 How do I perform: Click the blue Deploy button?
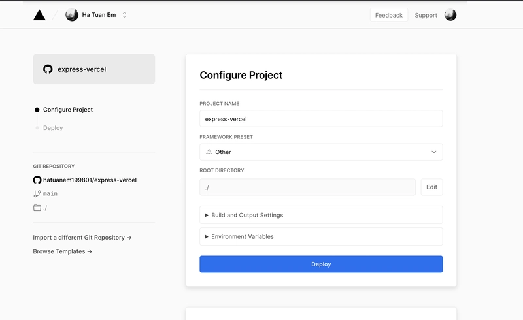321,264
